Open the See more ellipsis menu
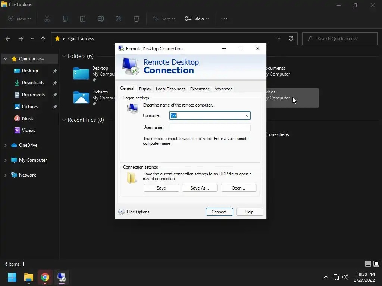The height and width of the screenshot is (286, 382). tap(224, 19)
